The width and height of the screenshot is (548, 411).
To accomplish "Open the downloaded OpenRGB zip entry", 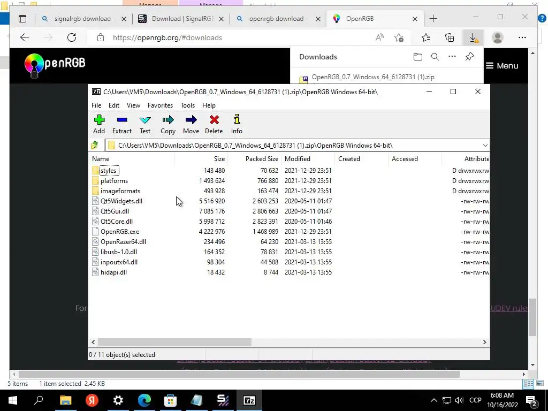I will click(x=373, y=77).
